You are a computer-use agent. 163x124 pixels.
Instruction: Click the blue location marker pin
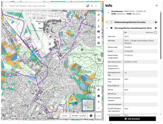point(33,55)
